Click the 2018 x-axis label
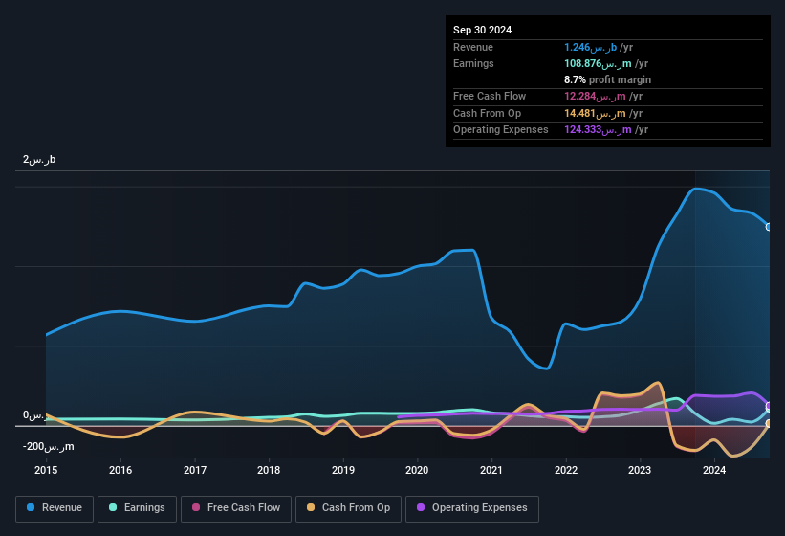The width and height of the screenshot is (785, 536). click(269, 470)
